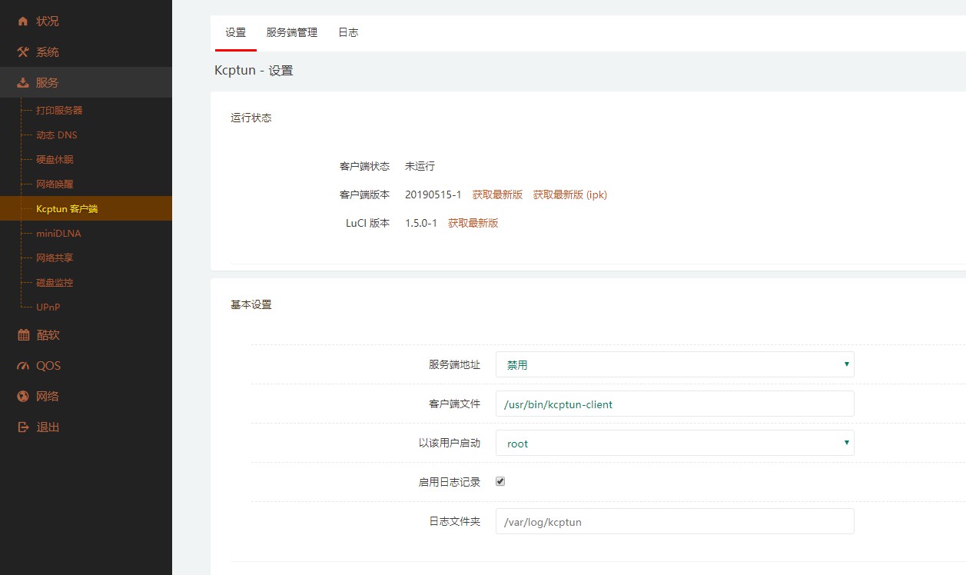This screenshot has height=575, width=966.
Task: Switch to the 服务端管理 tab
Action: (x=292, y=32)
